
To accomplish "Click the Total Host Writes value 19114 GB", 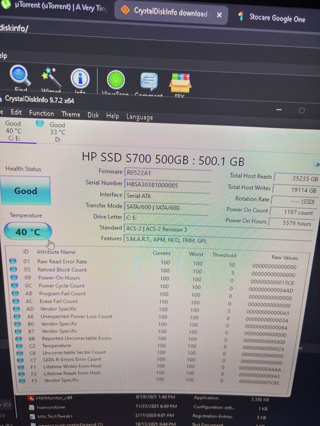I will [x=296, y=190].
